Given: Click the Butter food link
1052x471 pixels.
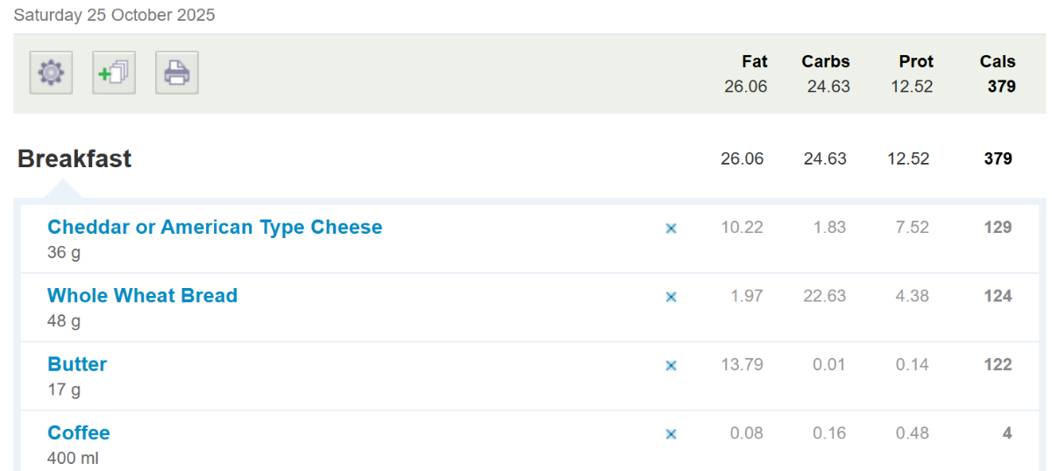Looking at the screenshot, I should pyautogui.click(x=77, y=364).
